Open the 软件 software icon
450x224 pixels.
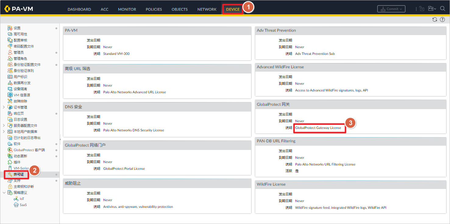(x=10, y=144)
